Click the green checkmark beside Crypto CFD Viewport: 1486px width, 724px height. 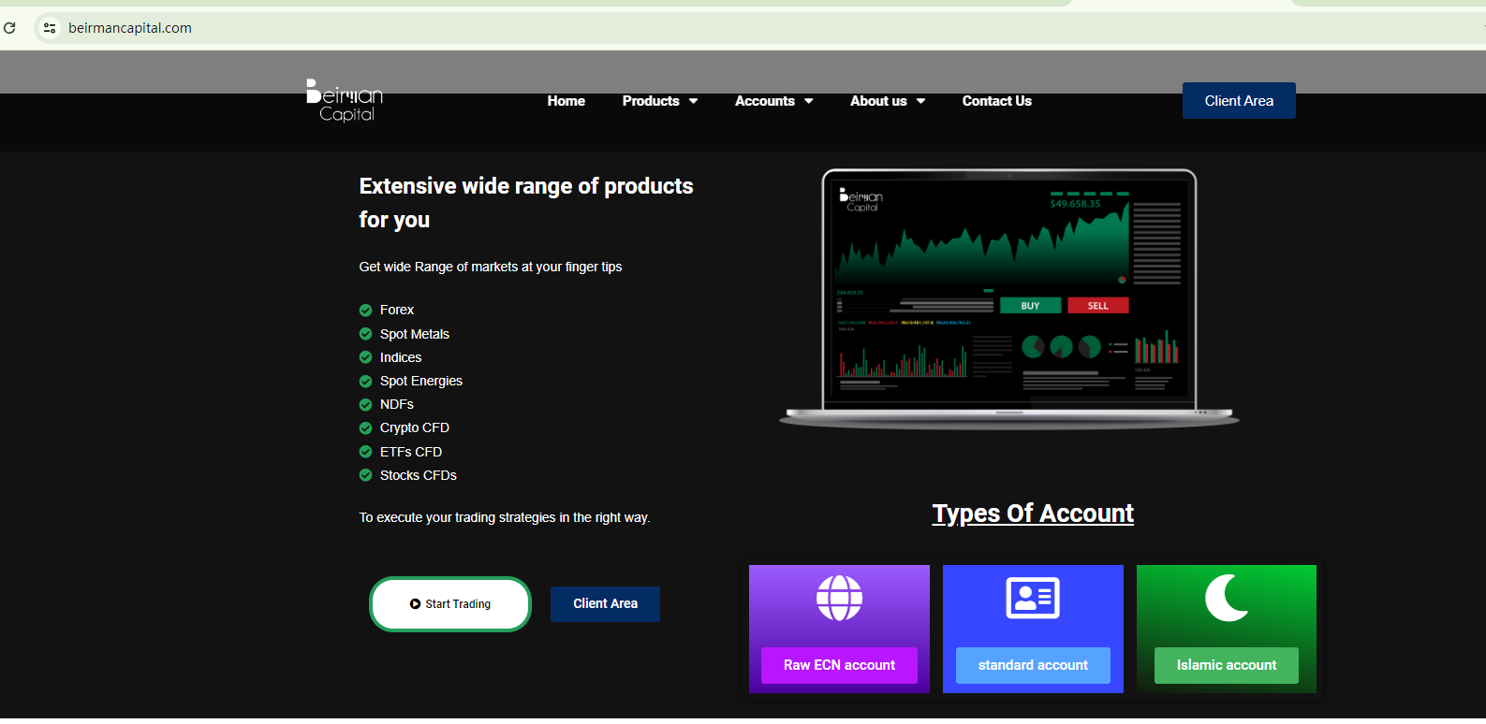coord(366,428)
